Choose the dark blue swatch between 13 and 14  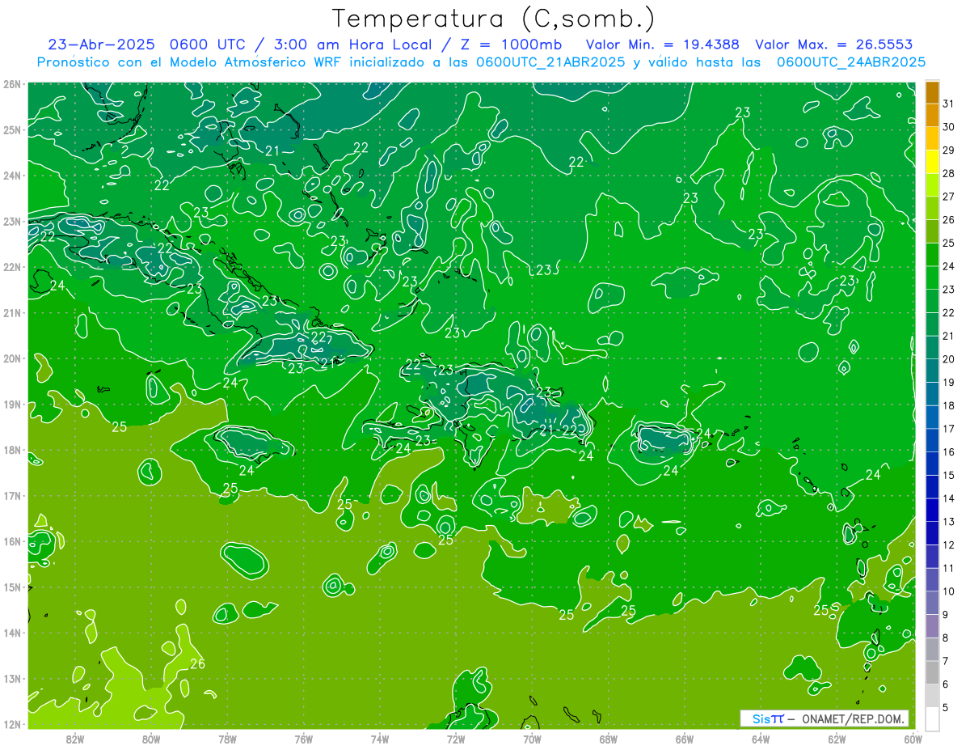pyautogui.click(x=932, y=510)
